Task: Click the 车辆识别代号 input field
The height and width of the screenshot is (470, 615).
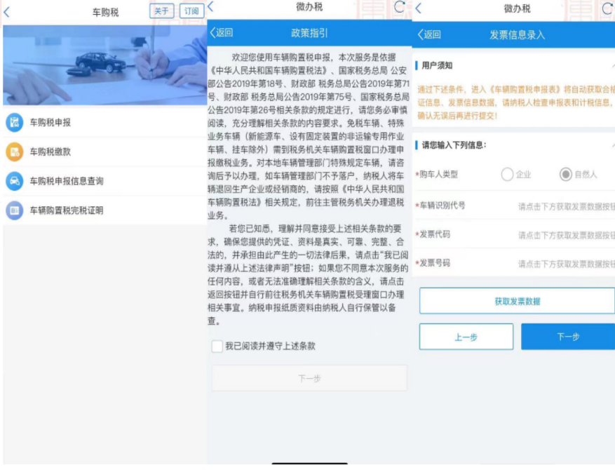Action: pyautogui.click(x=565, y=206)
